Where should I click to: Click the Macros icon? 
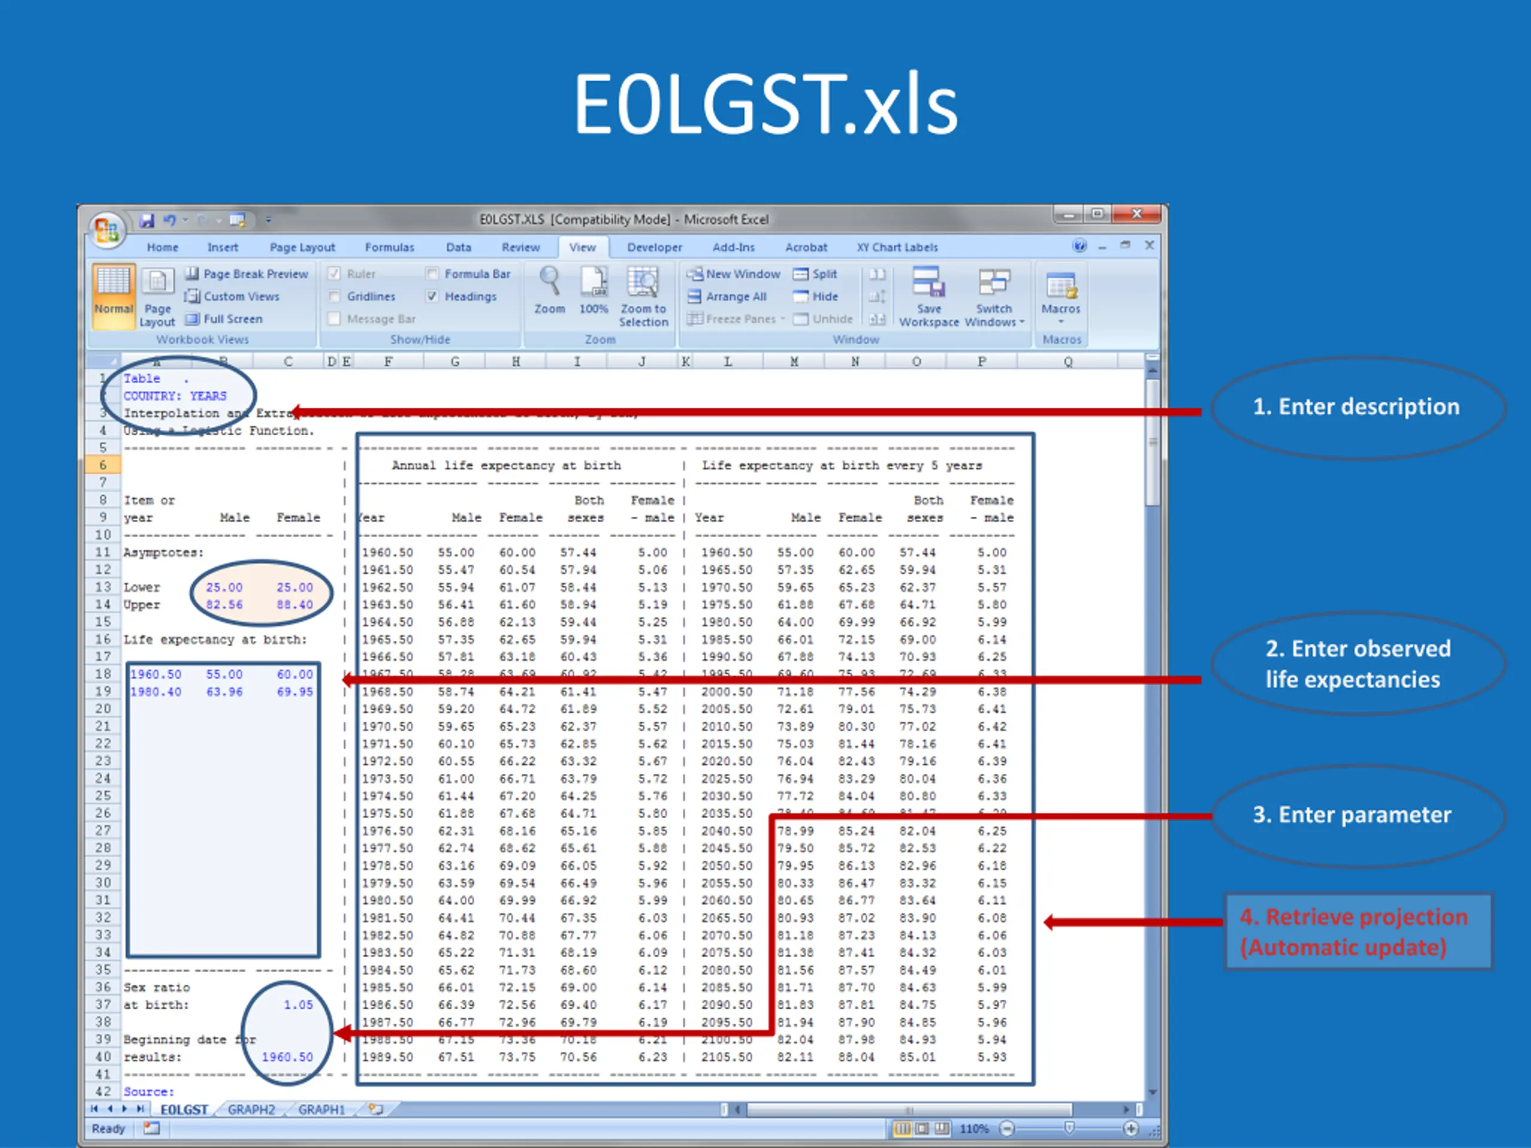click(1061, 285)
